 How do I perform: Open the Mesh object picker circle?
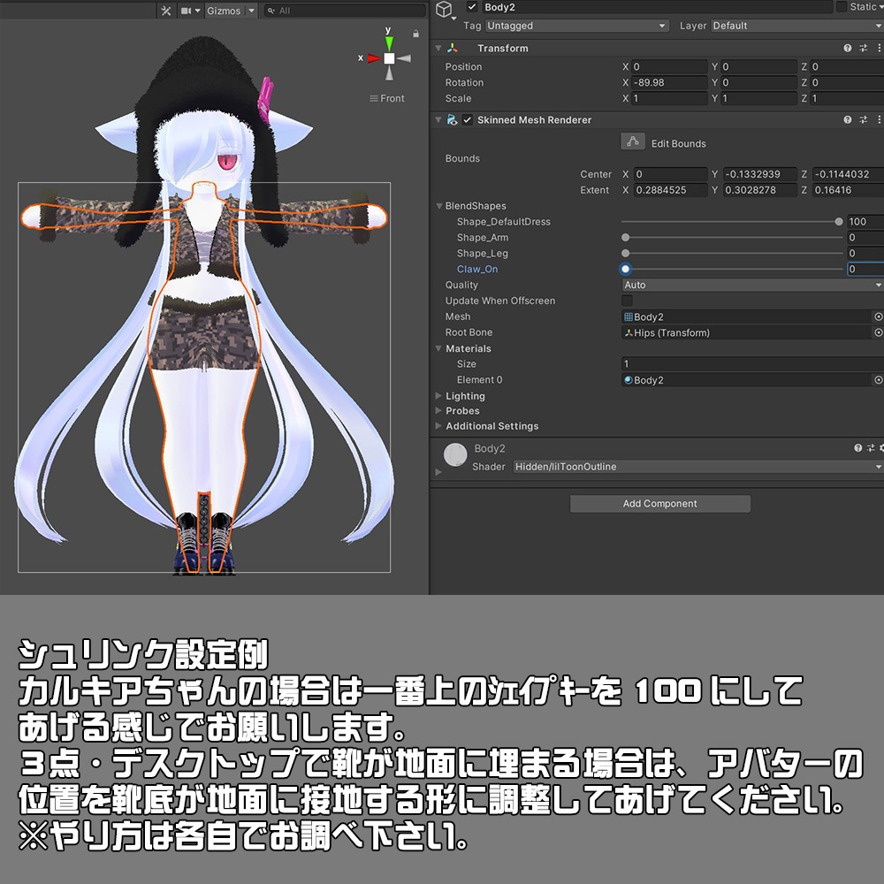click(x=878, y=316)
